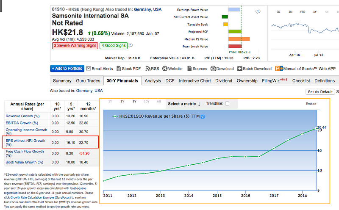Viewport: 339px width, 210px height.
Task: Open the Guru Trades tab
Action: click(x=88, y=80)
